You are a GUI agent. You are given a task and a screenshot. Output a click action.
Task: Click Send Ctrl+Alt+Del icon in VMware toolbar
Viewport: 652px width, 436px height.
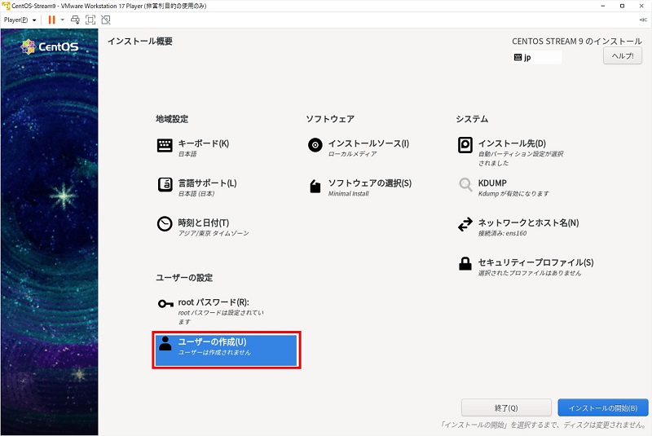point(75,20)
